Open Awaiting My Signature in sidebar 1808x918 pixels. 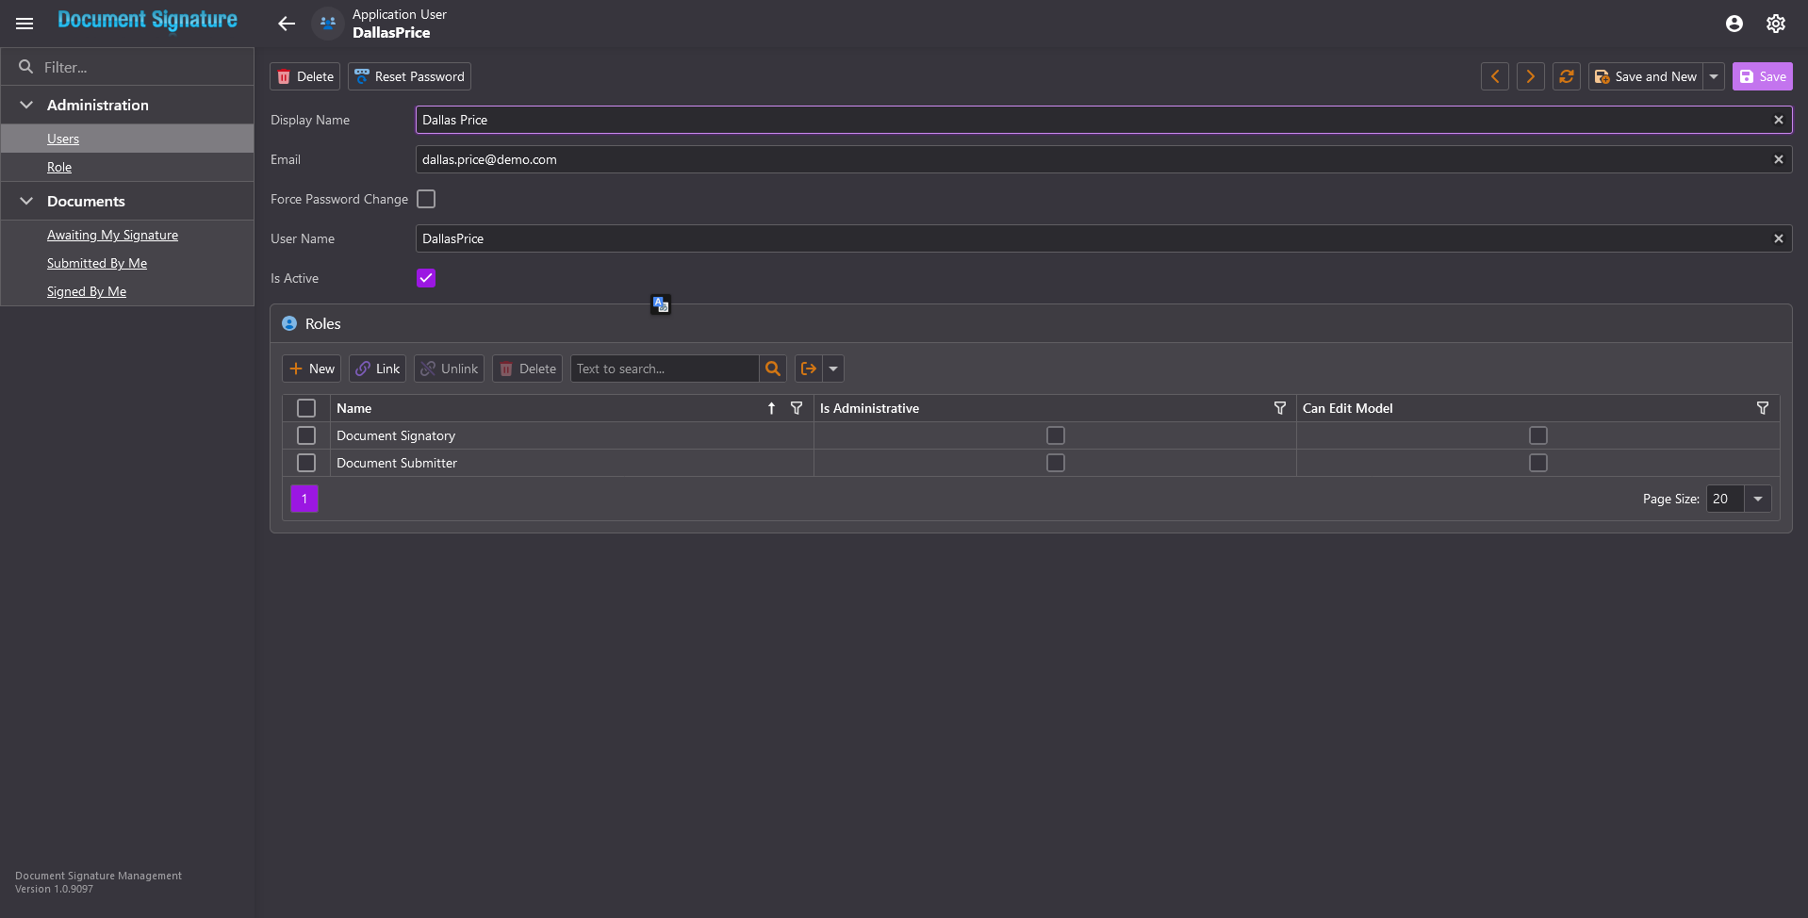point(112,235)
